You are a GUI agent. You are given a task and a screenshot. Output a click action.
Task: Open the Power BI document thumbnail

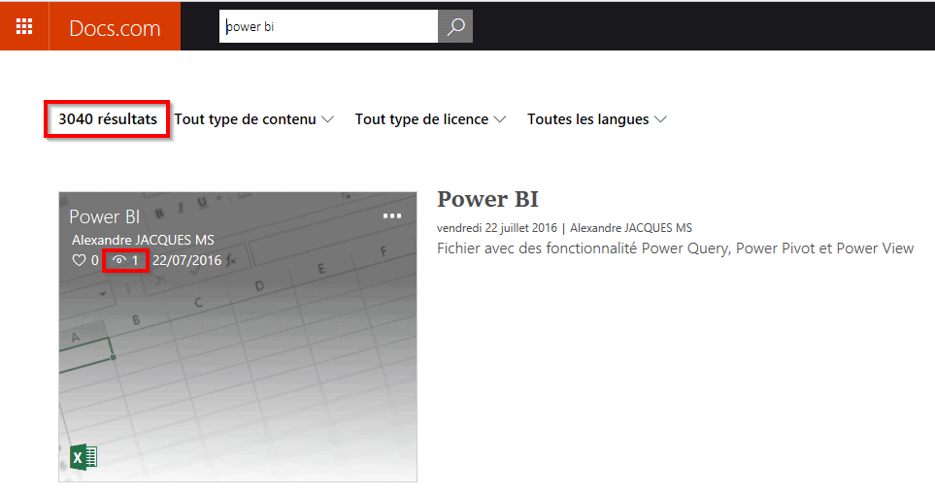[x=238, y=369]
